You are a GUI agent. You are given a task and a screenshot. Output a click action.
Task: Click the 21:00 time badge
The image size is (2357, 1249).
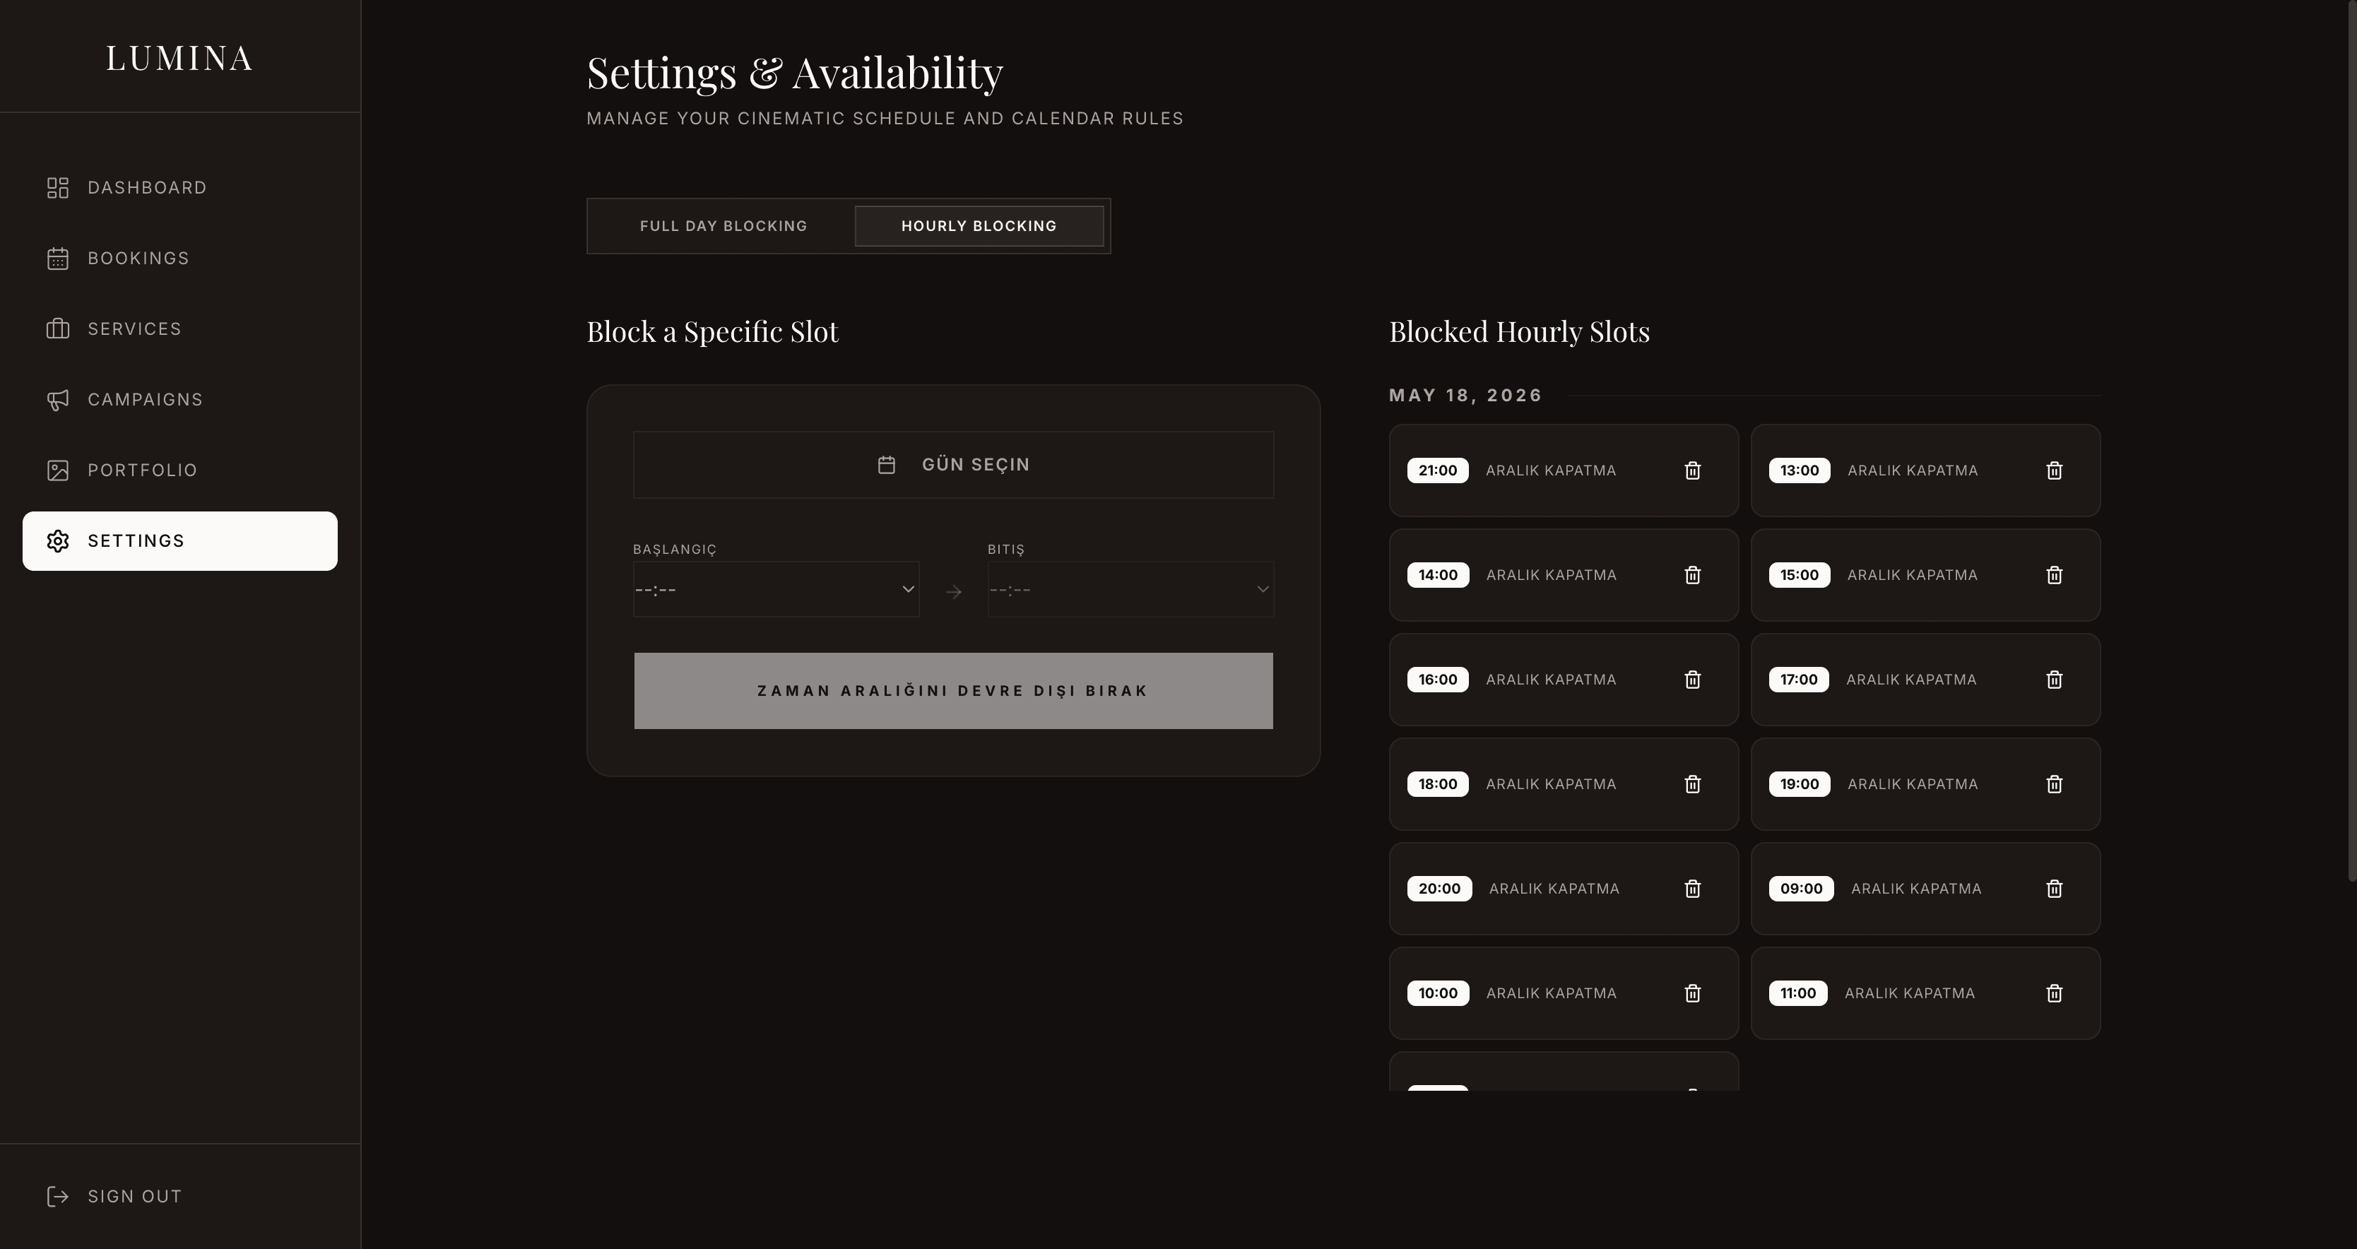(1437, 470)
